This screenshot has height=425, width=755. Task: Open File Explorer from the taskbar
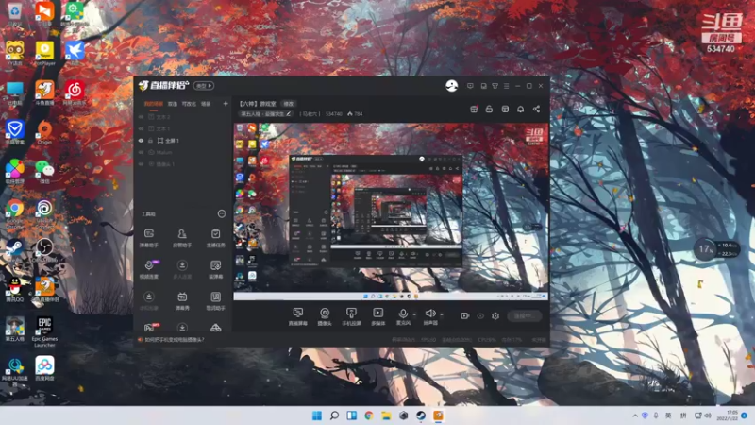pos(386,416)
